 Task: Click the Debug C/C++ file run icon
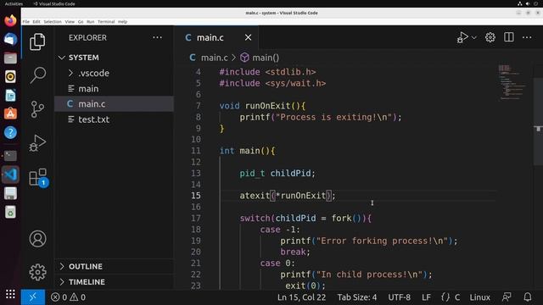(x=462, y=37)
